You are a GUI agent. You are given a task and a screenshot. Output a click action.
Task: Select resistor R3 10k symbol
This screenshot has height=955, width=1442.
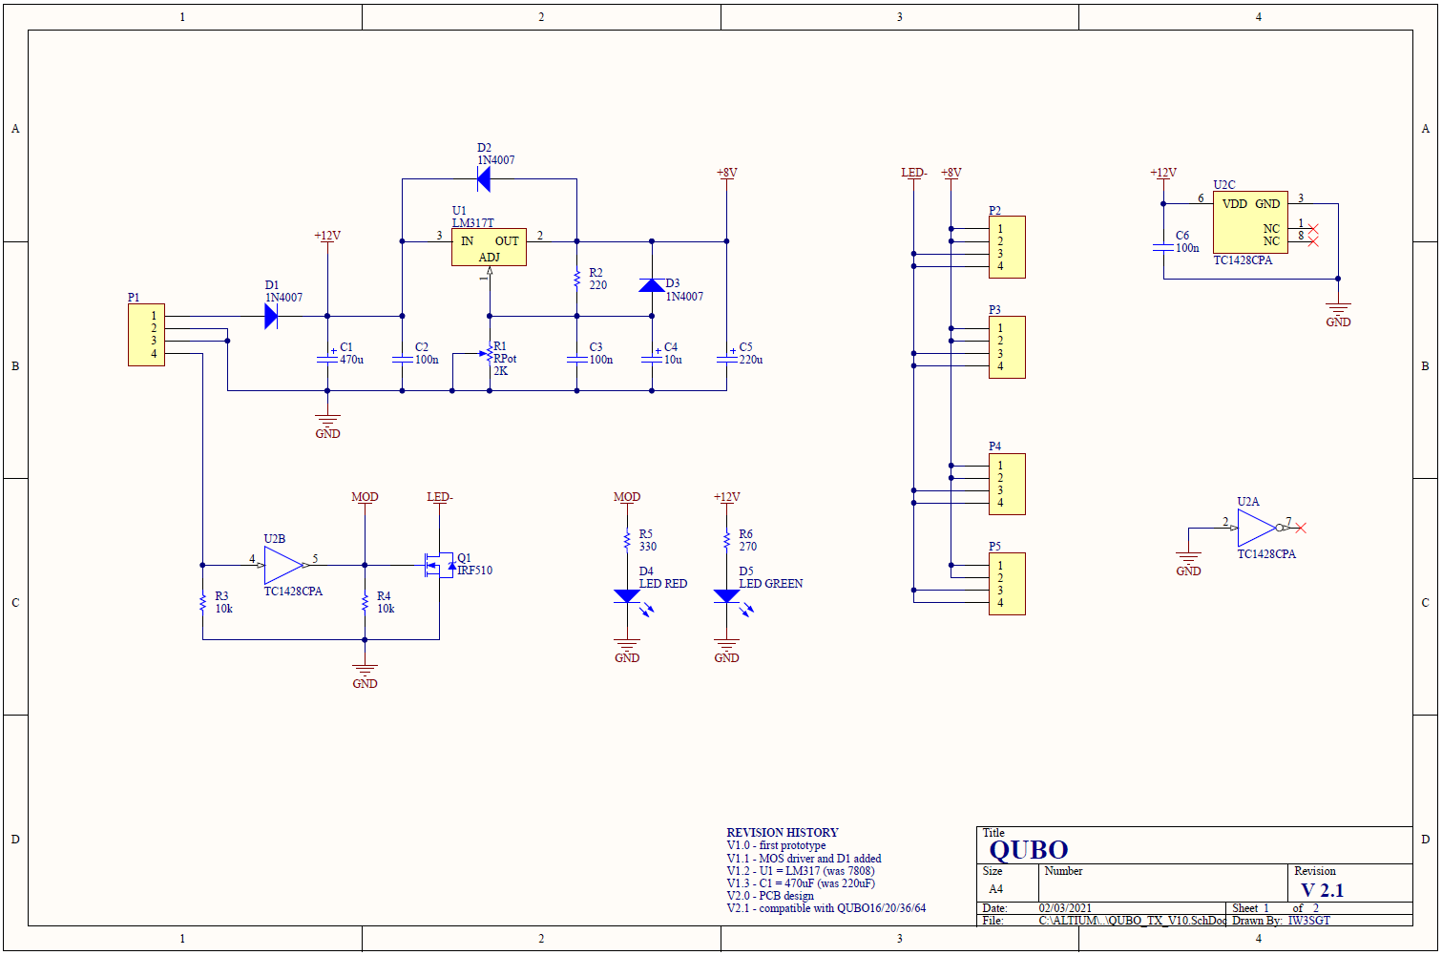coord(202,602)
